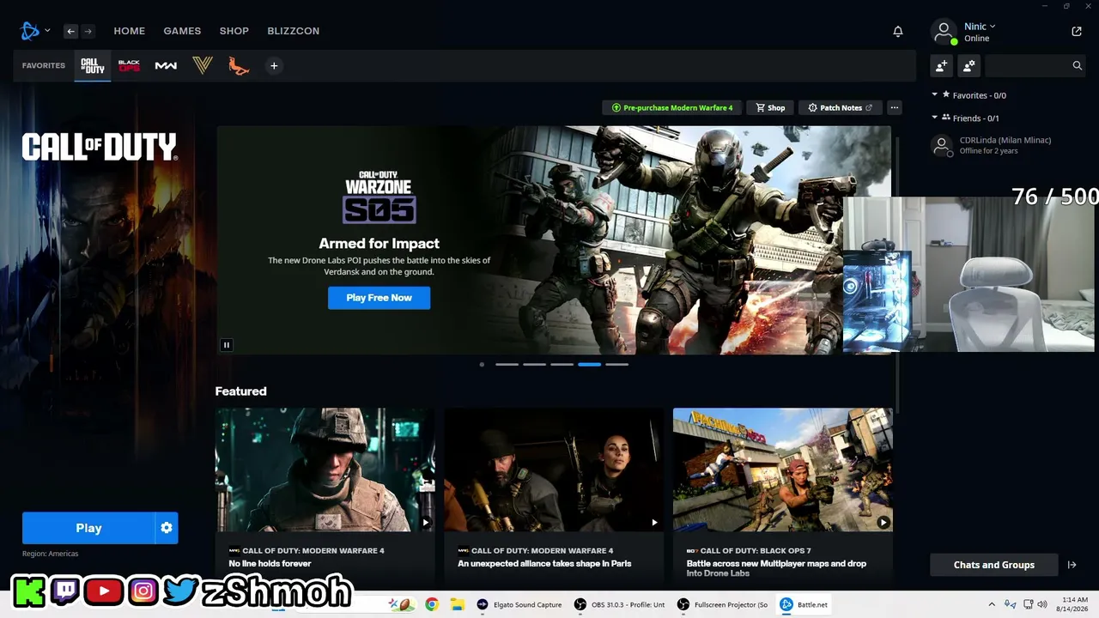This screenshot has height=618, width=1099.
Task: Switch to the MW game icon
Action: 166,66
